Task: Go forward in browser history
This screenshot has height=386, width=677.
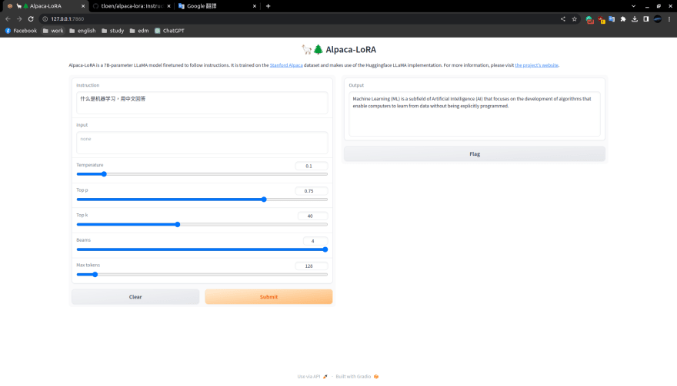Action: point(19,19)
